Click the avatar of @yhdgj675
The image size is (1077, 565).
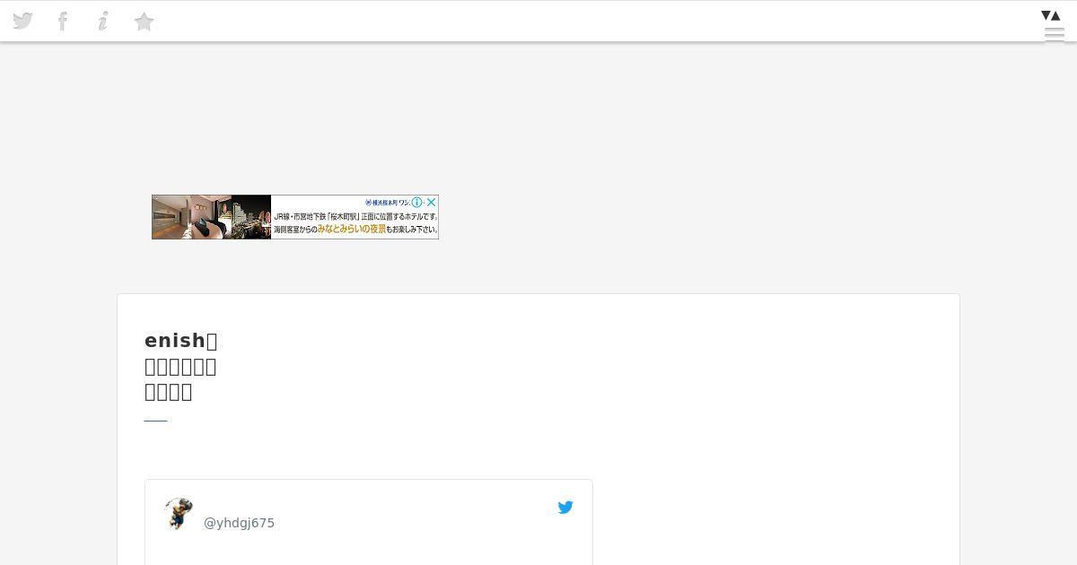tap(179, 514)
